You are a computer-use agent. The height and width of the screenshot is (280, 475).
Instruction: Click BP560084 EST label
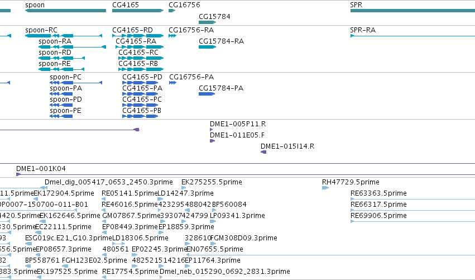(229, 205)
